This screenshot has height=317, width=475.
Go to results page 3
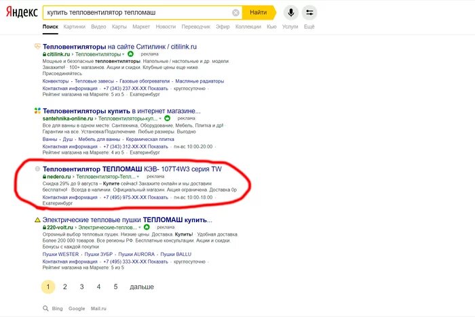[82, 287]
